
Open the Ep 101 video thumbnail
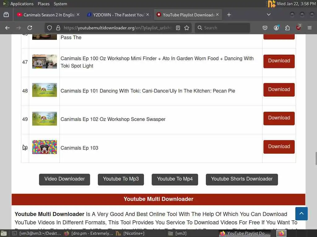(45, 90)
